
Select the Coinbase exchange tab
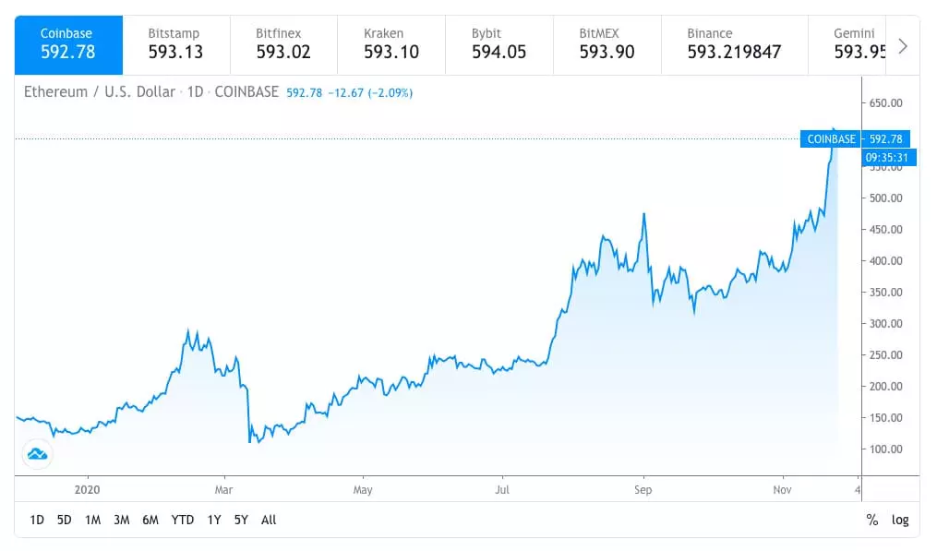tap(68, 44)
